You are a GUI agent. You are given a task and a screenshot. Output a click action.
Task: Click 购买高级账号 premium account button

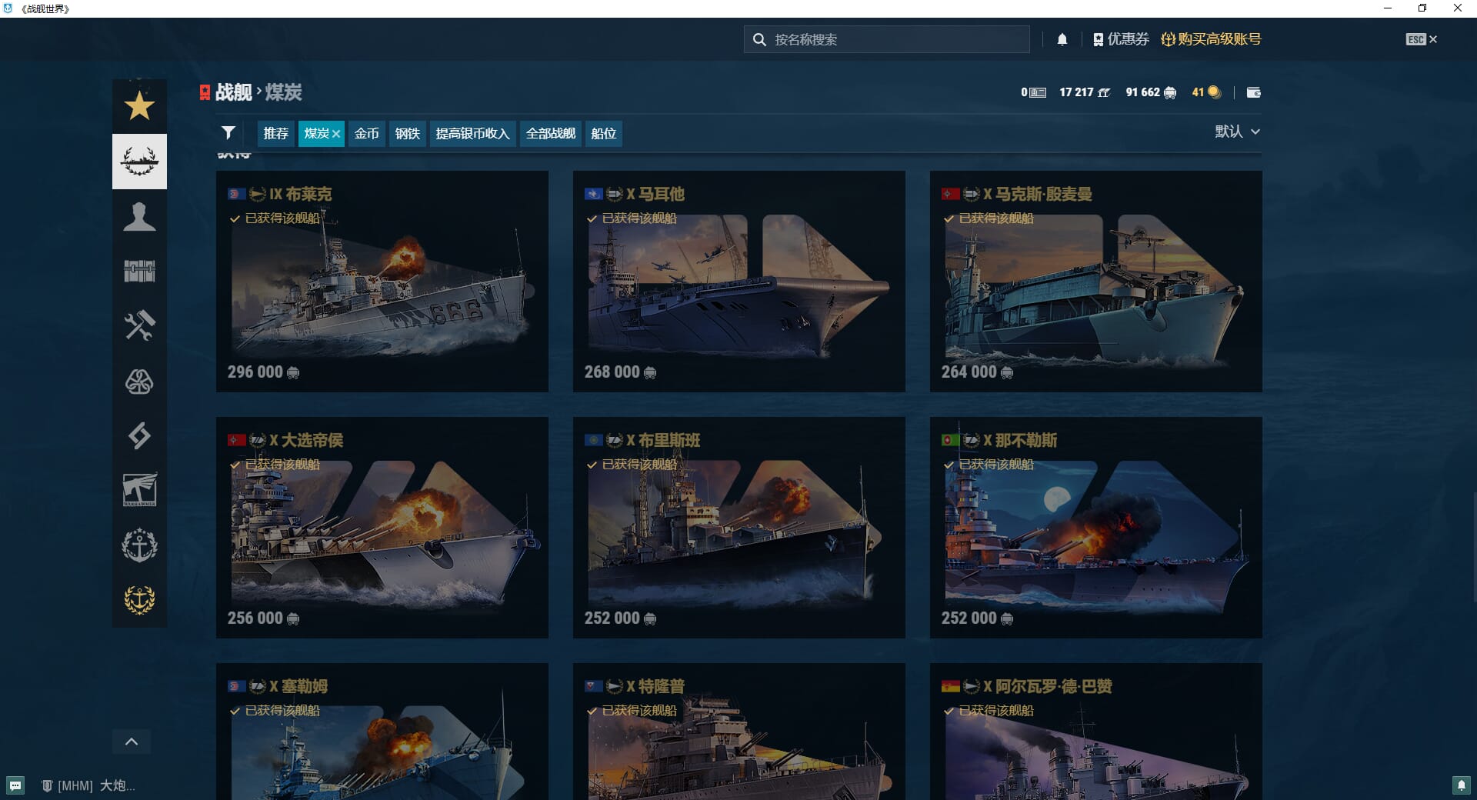click(x=1211, y=39)
